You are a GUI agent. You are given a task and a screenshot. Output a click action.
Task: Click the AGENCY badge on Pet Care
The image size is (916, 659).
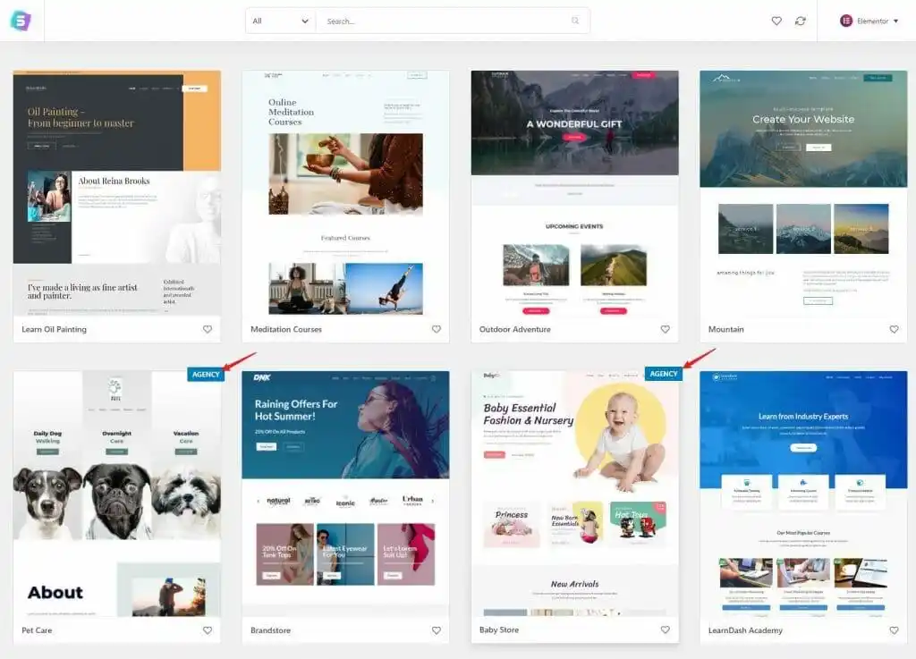[205, 374]
